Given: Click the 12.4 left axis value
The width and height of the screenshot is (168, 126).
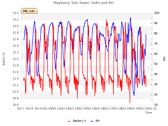Looking at the screenshot, I should 16,46.
